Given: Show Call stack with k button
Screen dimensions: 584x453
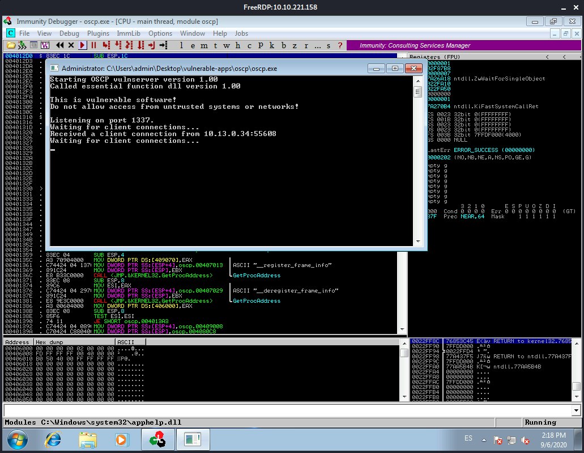Looking at the screenshot, I should tap(272, 45).
